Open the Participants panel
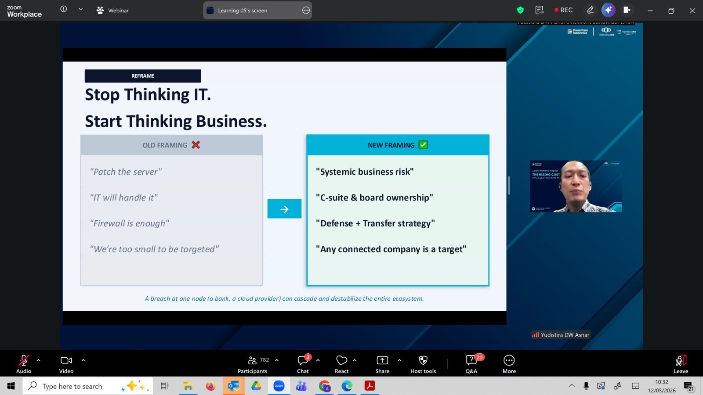 253,364
